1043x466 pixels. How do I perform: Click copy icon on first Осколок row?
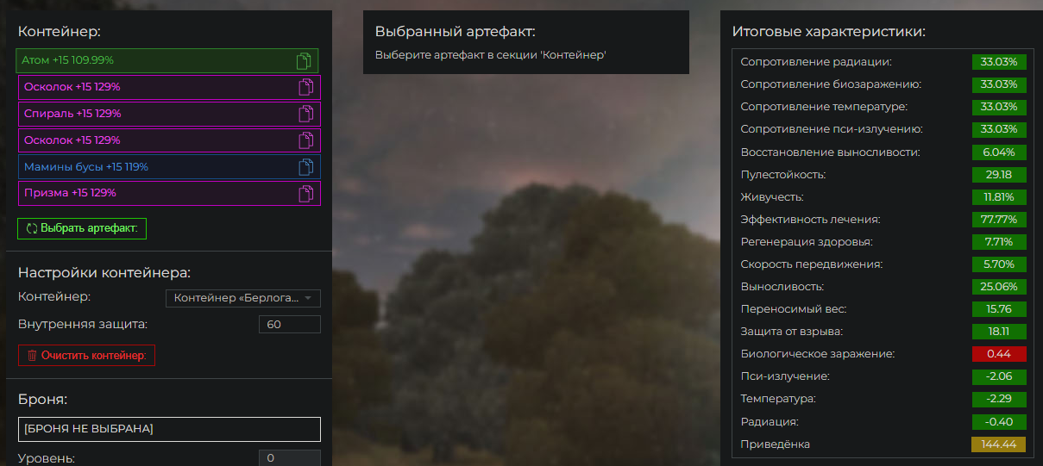pyautogui.click(x=305, y=87)
